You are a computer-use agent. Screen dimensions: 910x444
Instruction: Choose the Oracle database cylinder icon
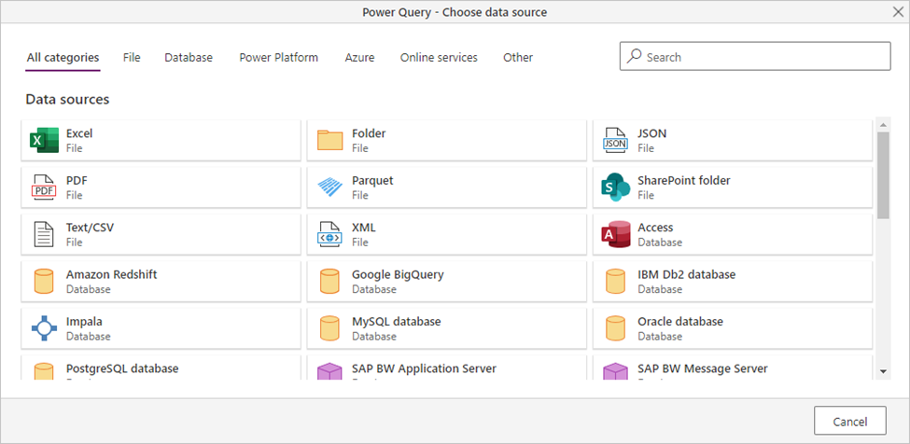615,328
